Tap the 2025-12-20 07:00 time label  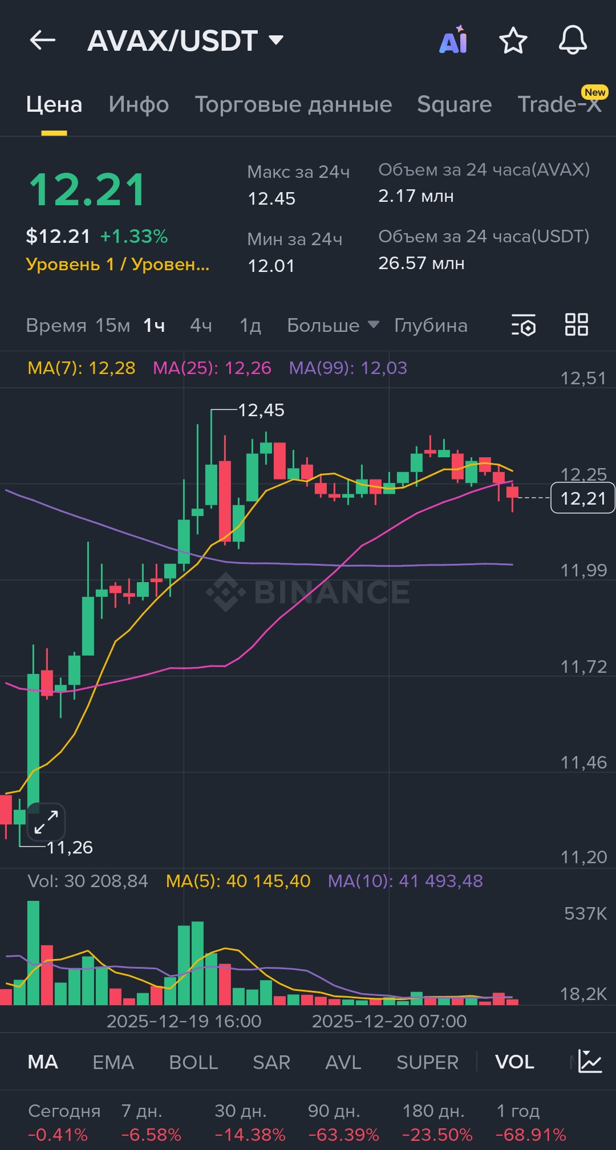389,1021
